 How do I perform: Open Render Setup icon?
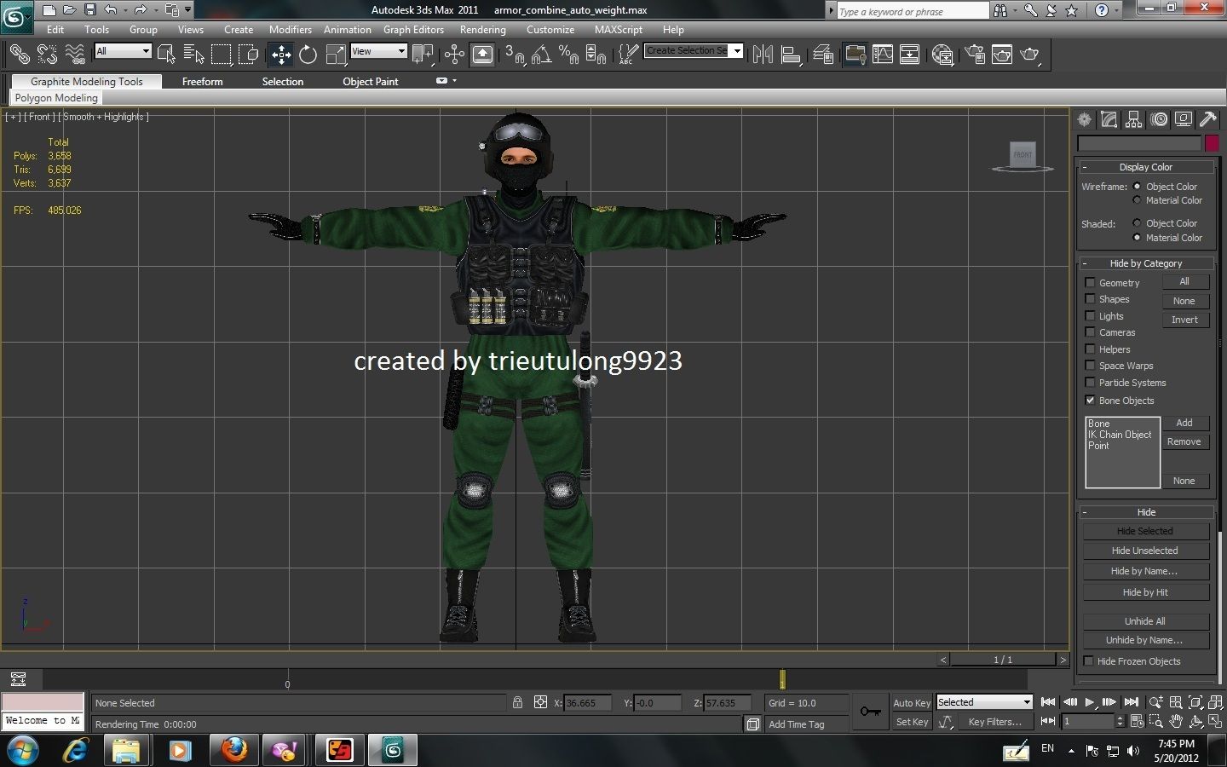(x=976, y=55)
